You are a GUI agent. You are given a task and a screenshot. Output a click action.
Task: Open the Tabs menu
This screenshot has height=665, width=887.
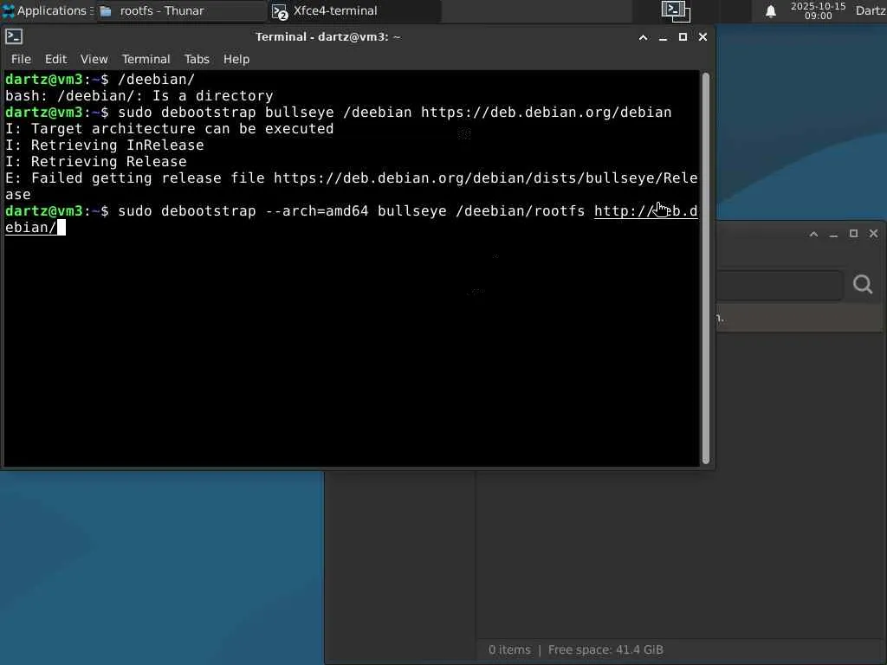(197, 59)
